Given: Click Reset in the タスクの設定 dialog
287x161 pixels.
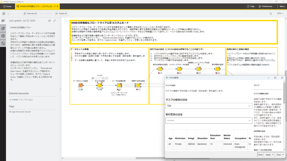Looking at the screenshot, I should click(260, 155).
